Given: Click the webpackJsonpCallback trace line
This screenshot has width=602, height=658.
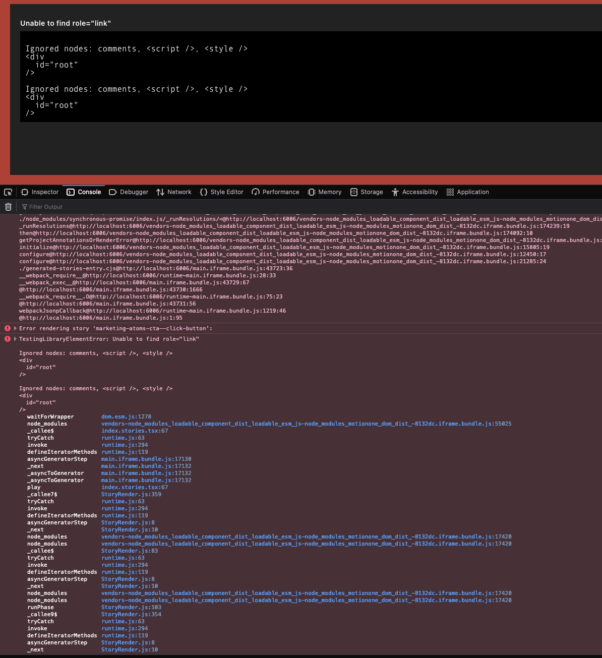Looking at the screenshot, I should pyautogui.click(x=152, y=311).
